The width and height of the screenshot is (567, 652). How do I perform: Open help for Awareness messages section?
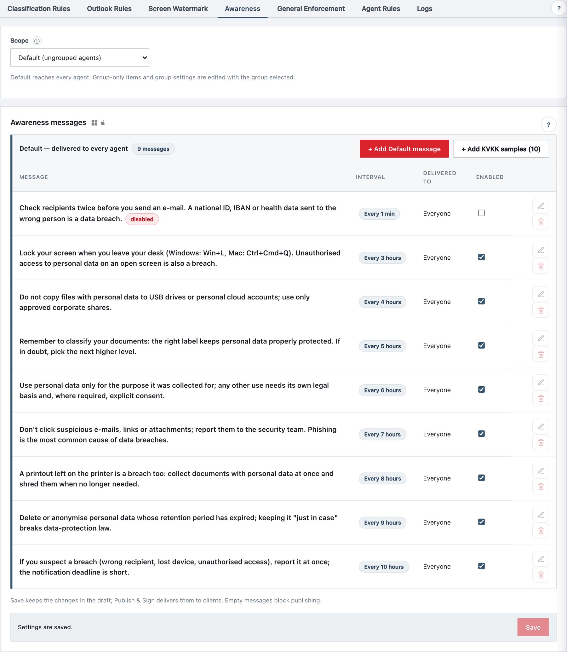pos(548,125)
